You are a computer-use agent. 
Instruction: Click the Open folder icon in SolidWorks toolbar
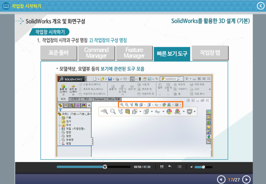click(102, 79)
